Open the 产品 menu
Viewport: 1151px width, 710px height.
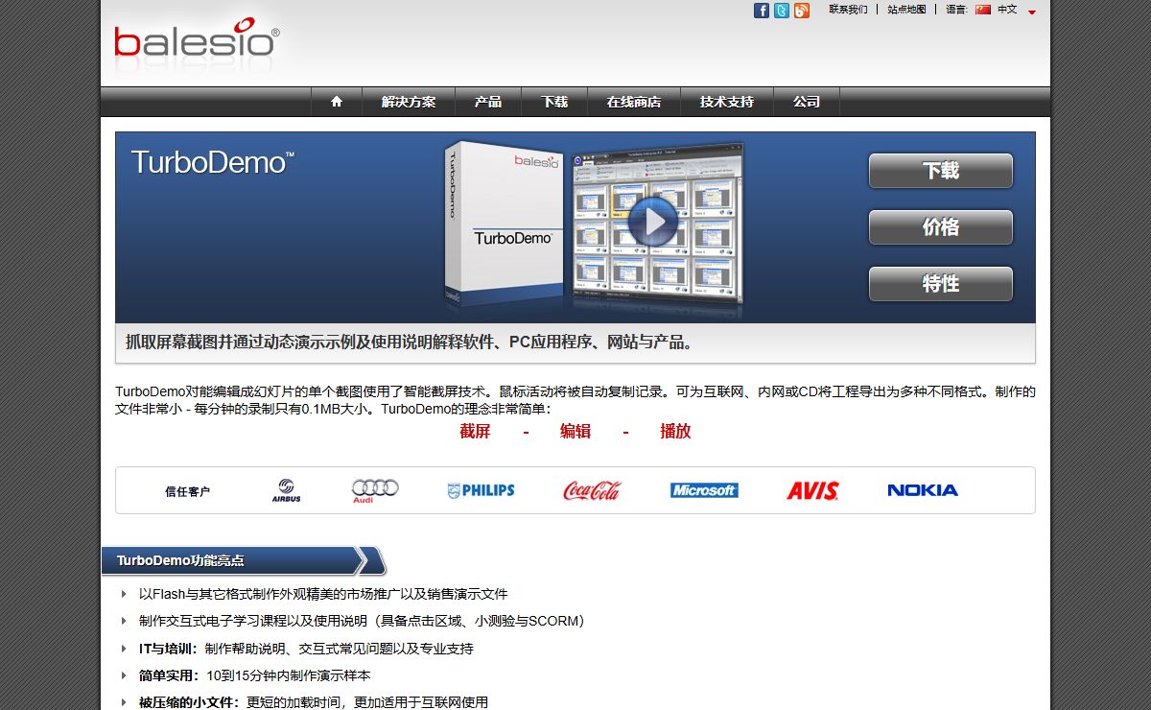(x=488, y=102)
